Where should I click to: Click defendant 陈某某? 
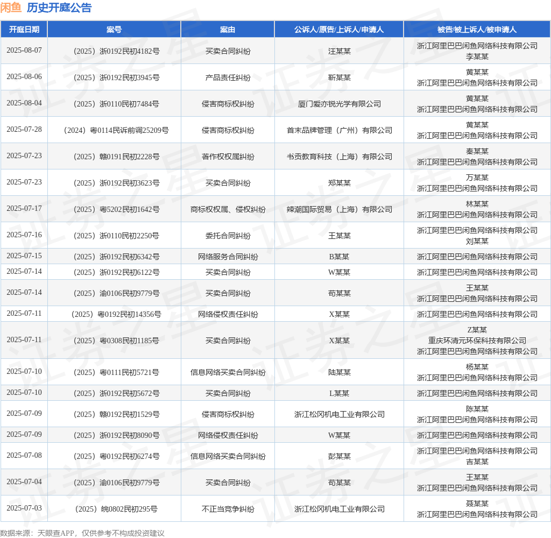pyautogui.click(x=477, y=409)
